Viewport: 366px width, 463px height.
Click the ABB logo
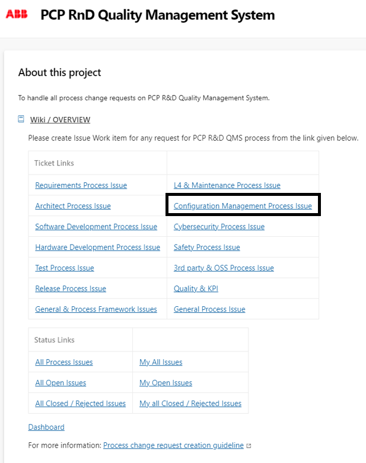pyautogui.click(x=17, y=14)
